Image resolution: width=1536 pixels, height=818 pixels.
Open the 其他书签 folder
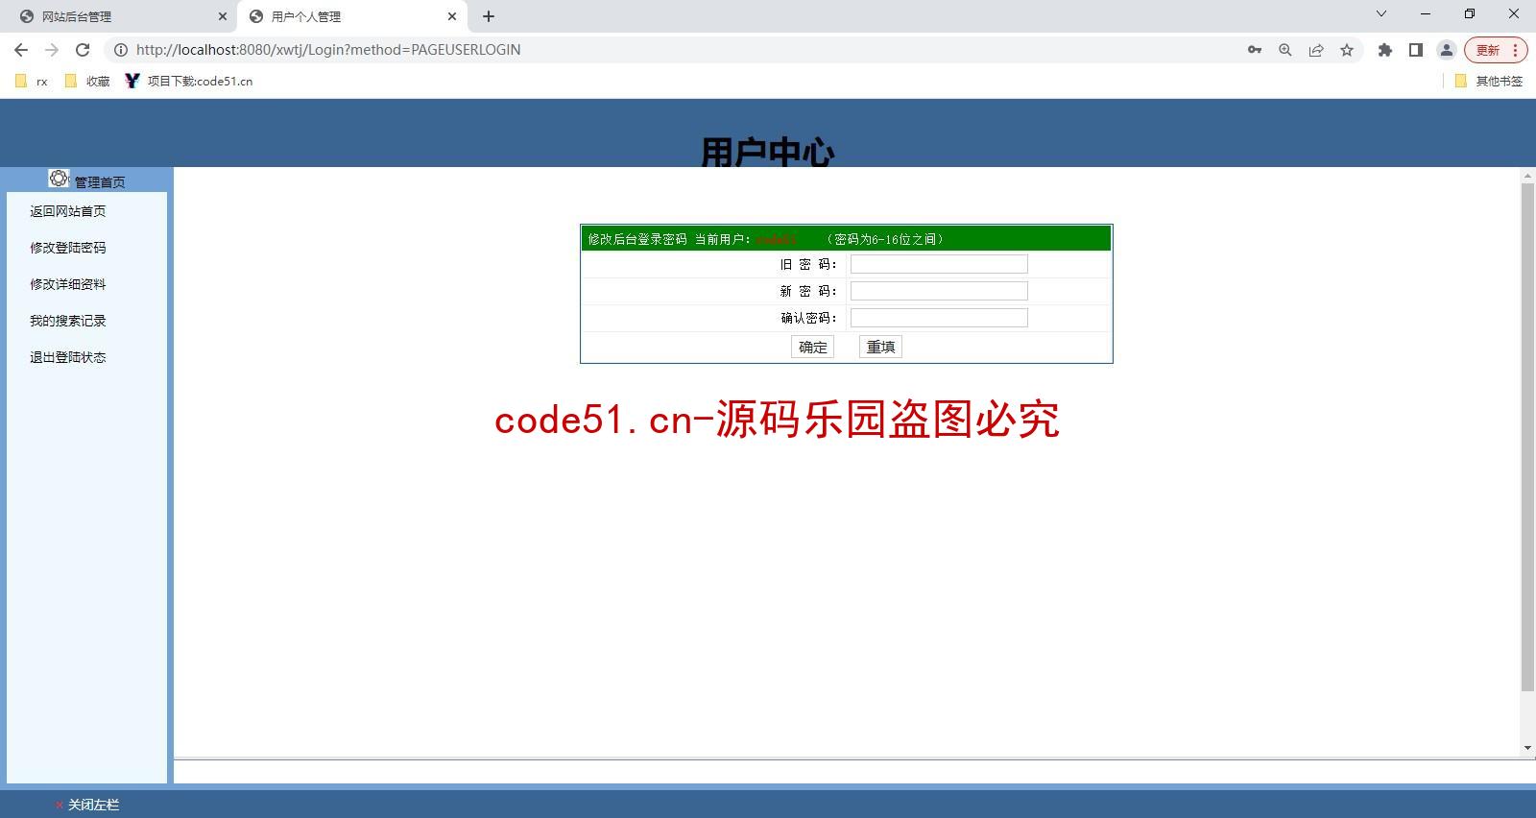pos(1489,82)
